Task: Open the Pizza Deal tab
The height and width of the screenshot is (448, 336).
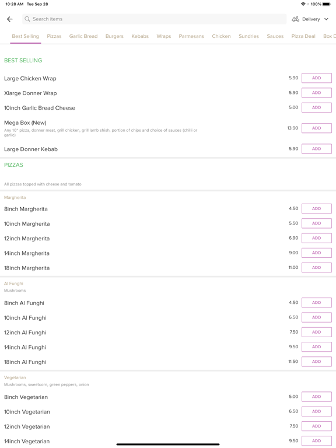Action: tap(303, 36)
